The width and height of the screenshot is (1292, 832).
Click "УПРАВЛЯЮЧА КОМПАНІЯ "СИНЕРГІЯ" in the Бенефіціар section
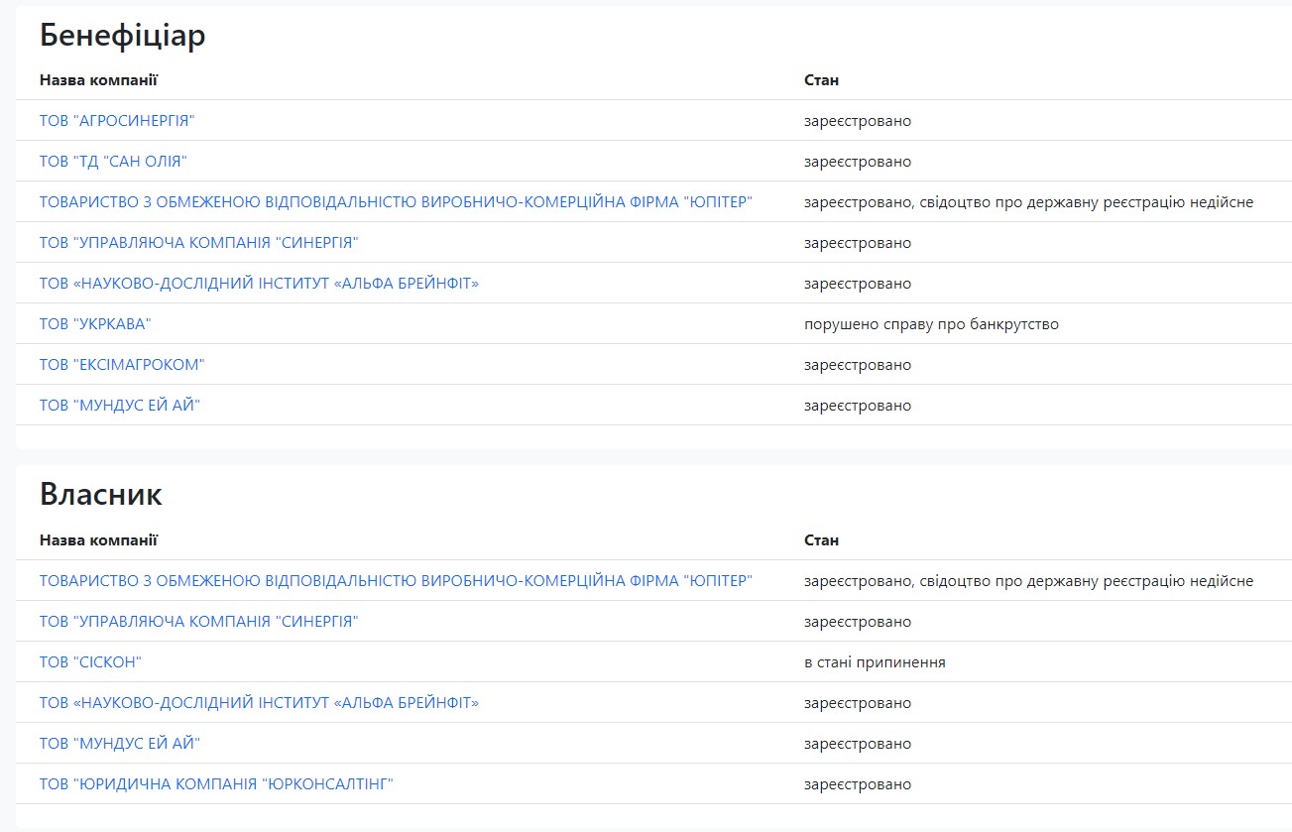click(x=198, y=243)
